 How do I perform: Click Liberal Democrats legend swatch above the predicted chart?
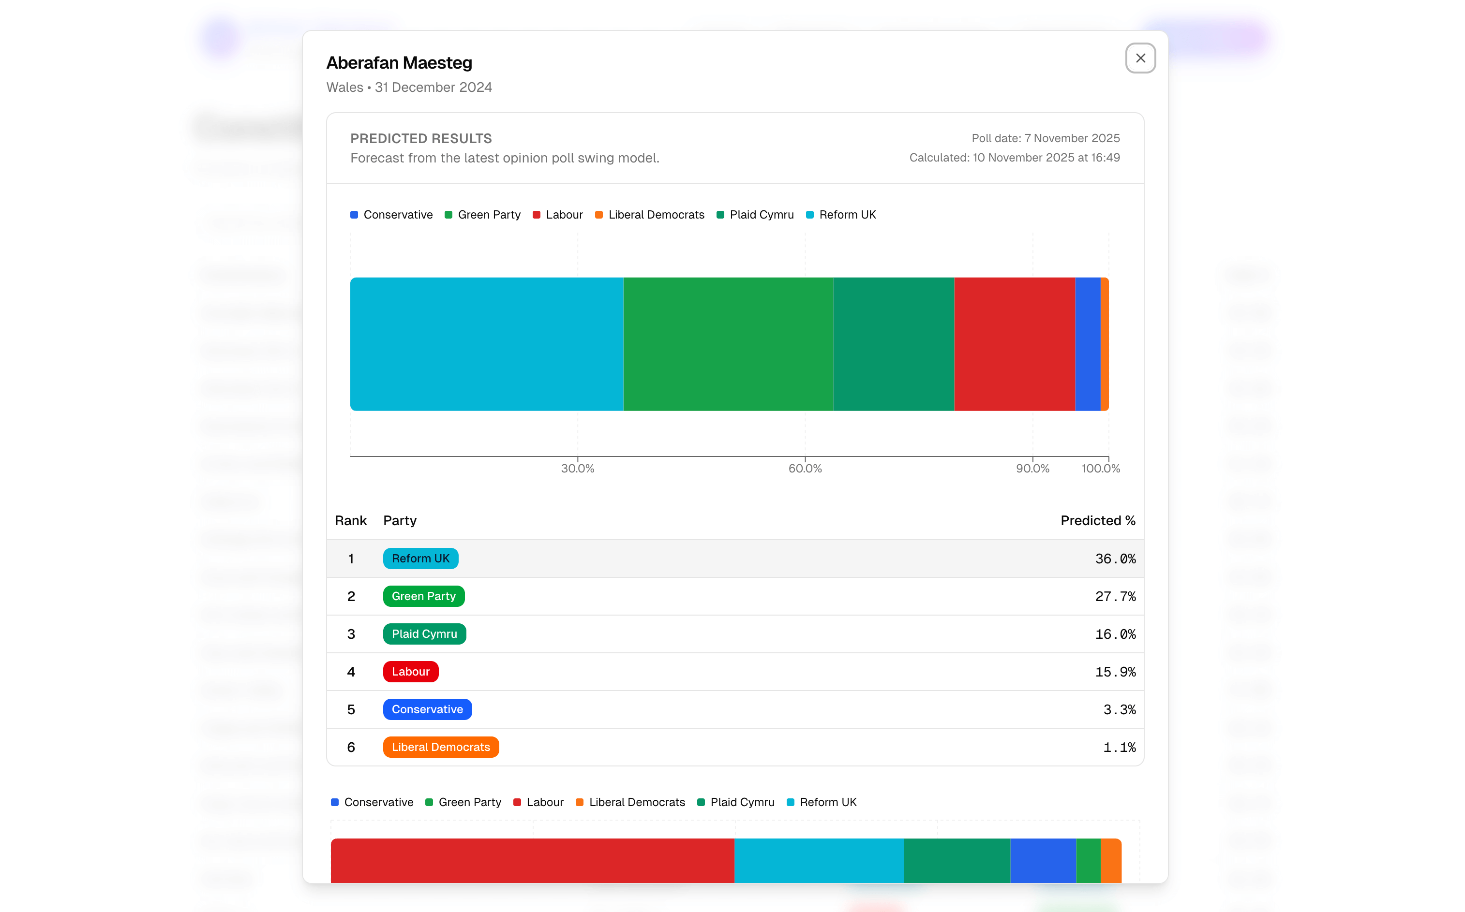598,215
